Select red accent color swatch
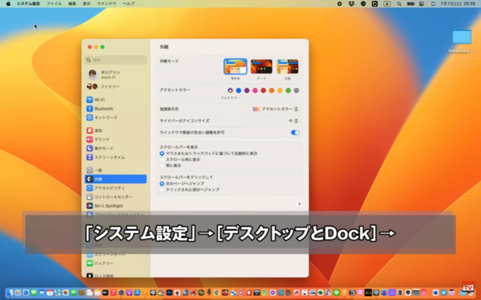Viewport: 481px width, 300px height. 263,90
